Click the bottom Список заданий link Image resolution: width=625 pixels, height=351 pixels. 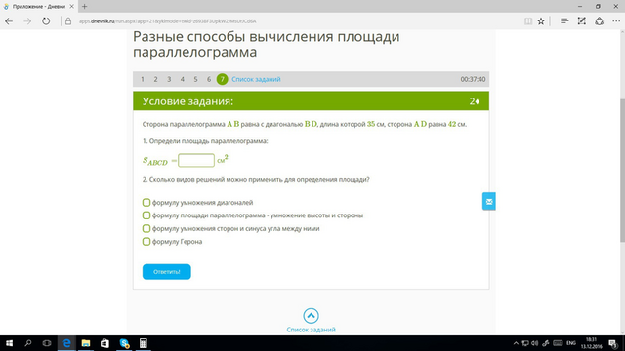coord(311,330)
